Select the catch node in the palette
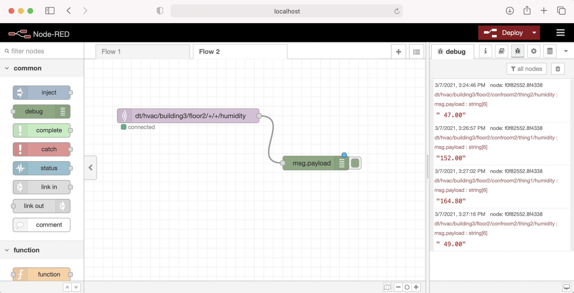 coord(42,149)
